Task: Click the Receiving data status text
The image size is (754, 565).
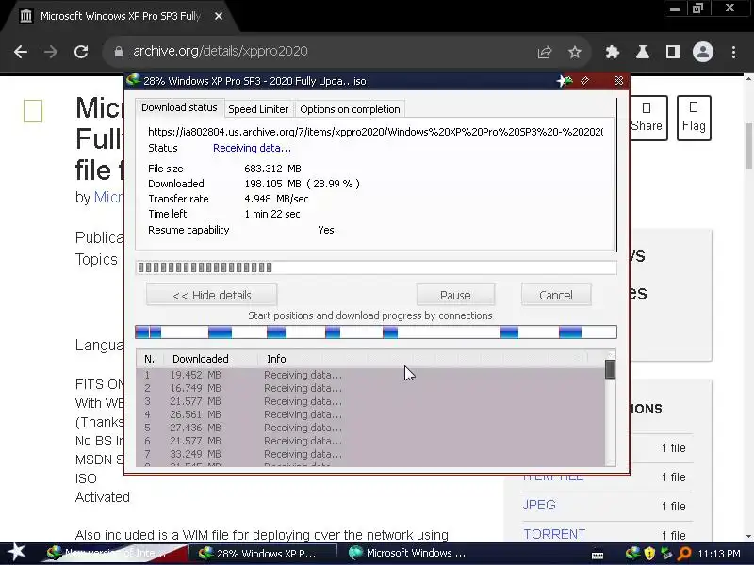Action: point(252,148)
